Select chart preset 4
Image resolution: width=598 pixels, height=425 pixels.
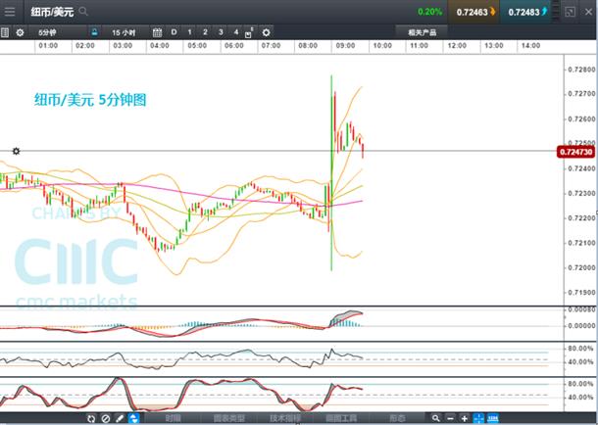[236, 32]
